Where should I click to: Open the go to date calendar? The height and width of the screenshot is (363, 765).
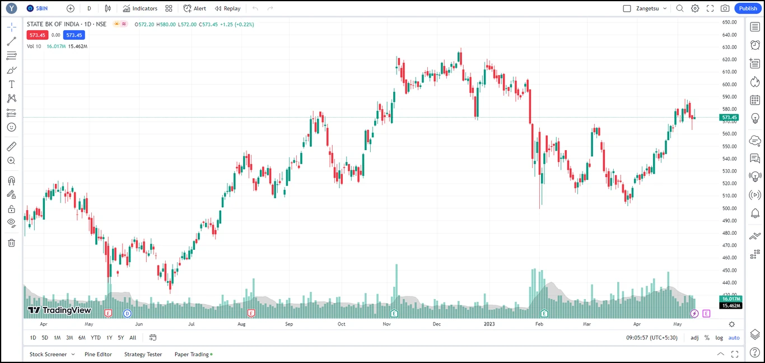(x=153, y=338)
